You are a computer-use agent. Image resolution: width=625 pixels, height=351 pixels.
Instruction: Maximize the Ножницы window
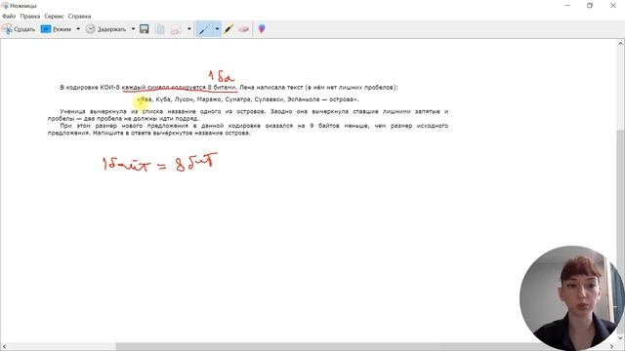(x=590, y=6)
